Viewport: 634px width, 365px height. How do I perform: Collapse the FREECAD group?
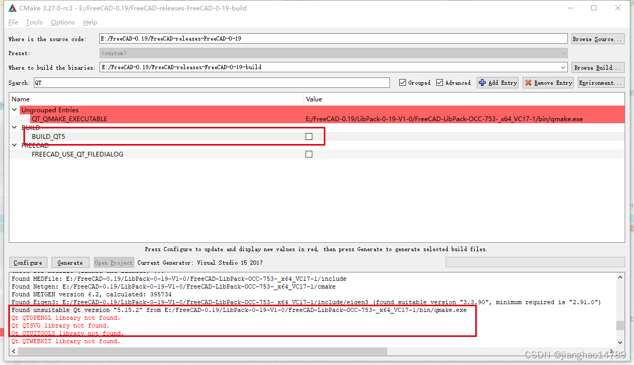[x=15, y=145]
